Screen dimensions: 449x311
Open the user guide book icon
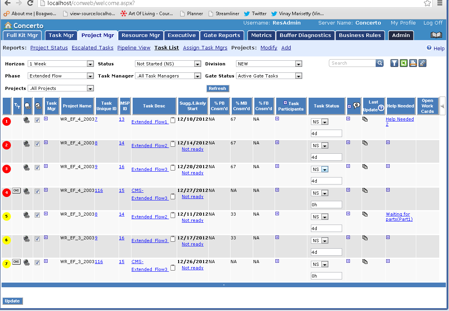tap(436, 35)
